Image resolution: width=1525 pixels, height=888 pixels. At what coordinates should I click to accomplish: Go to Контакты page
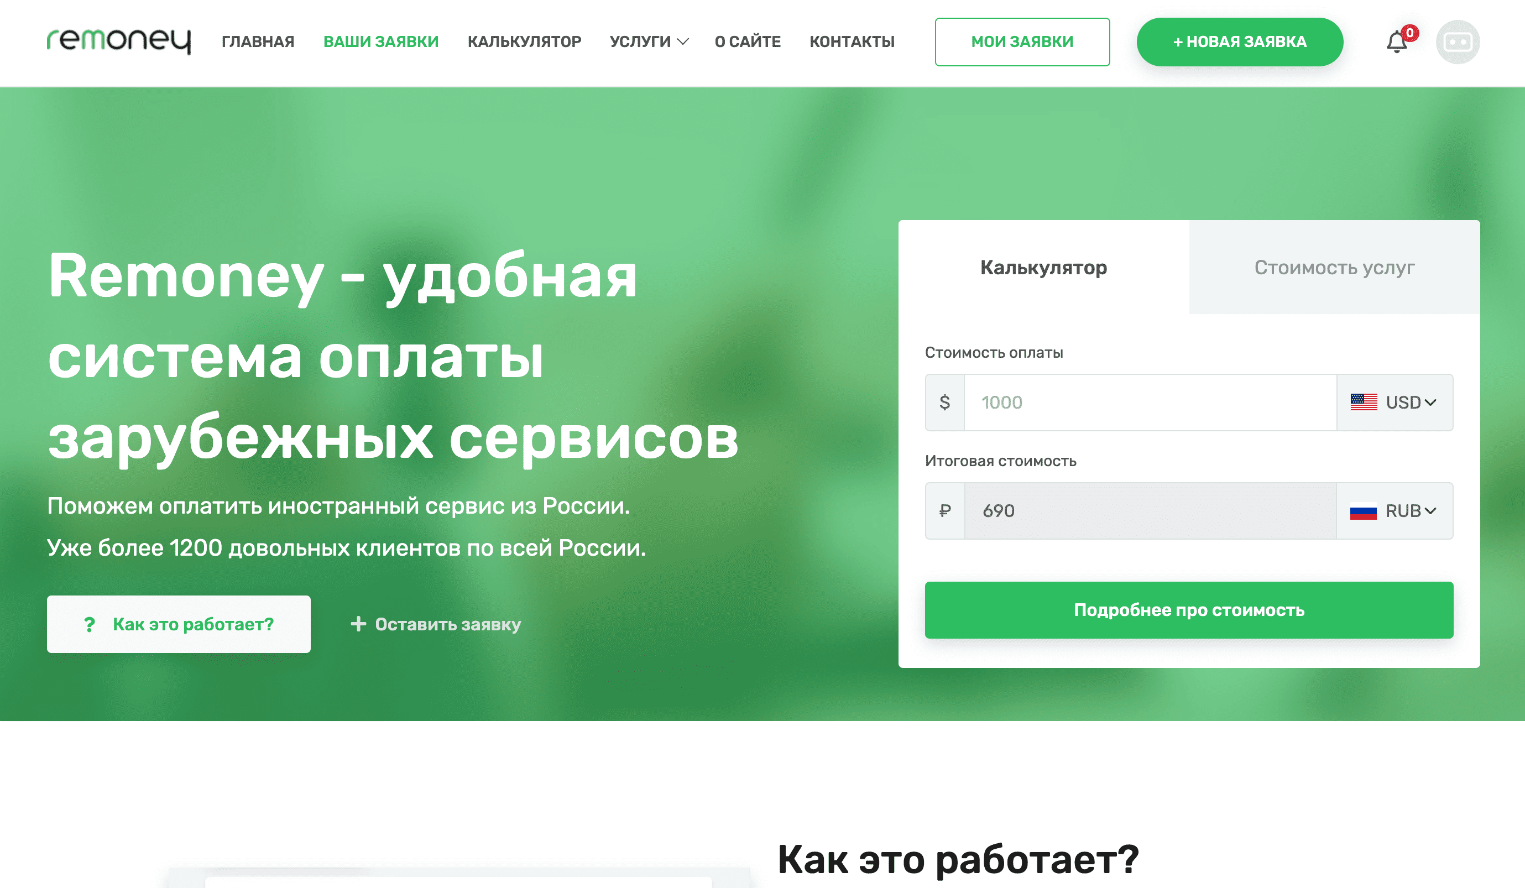click(x=852, y=41)
